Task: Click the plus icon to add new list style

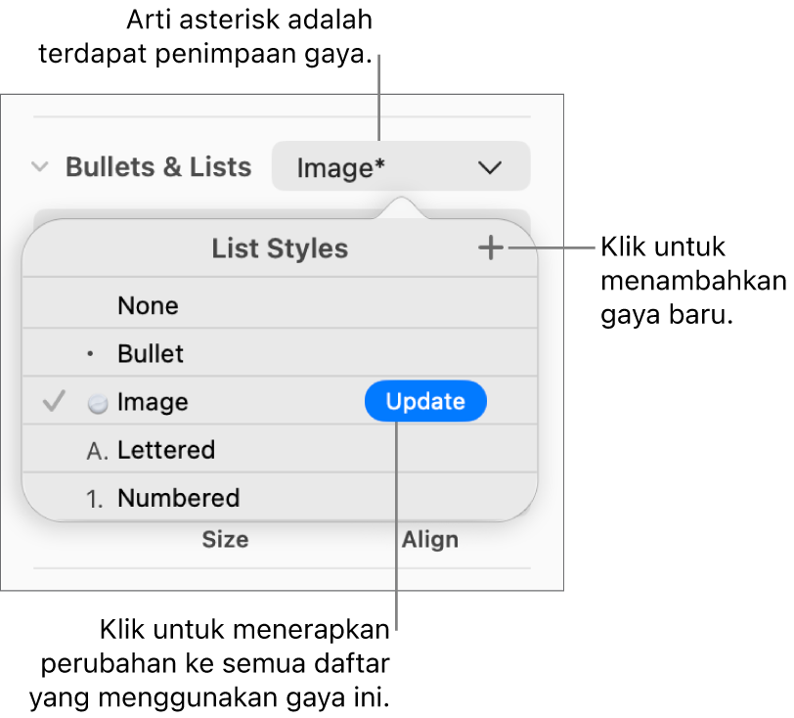Action: click(x=491, y=247)
